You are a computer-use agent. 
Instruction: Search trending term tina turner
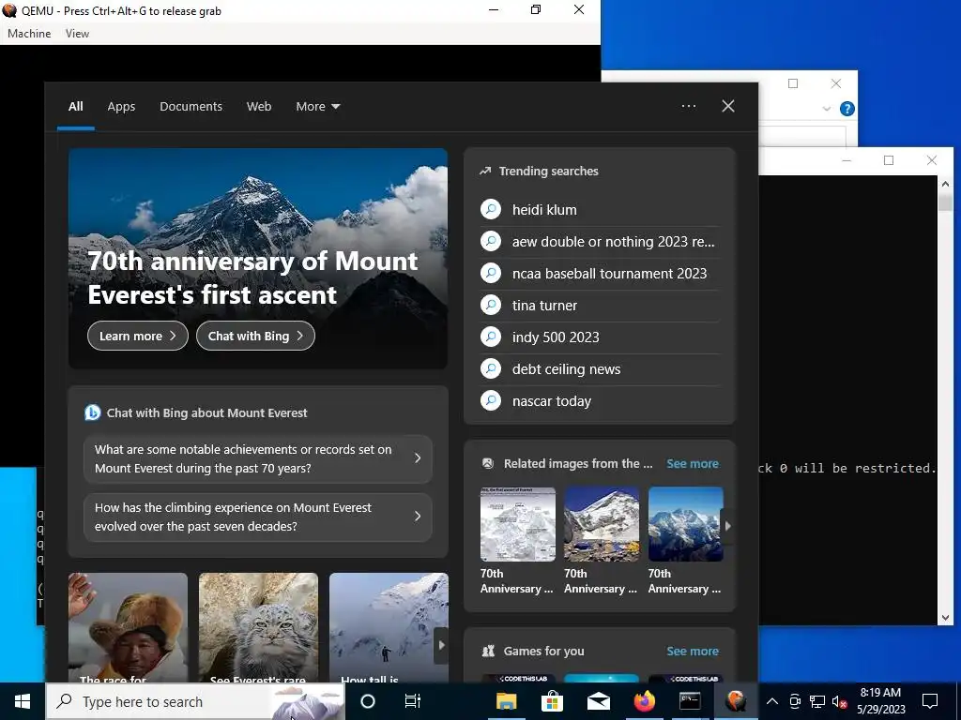(544, 306)
